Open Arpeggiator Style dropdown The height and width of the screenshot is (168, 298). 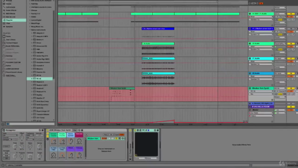click(10, 135)
